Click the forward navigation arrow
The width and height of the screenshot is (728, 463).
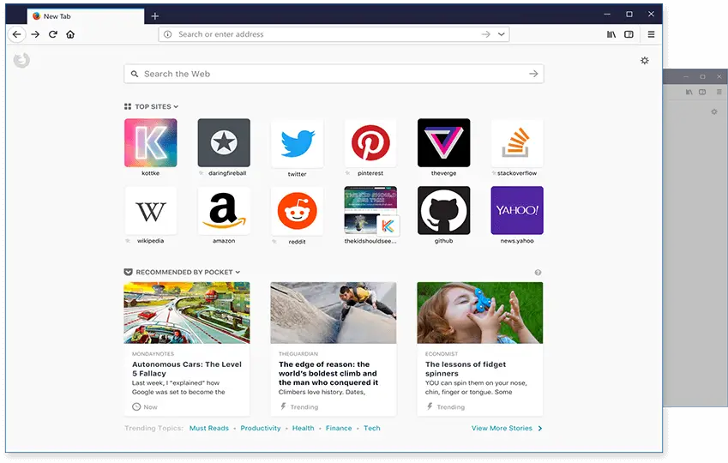(x=35, y=34)
